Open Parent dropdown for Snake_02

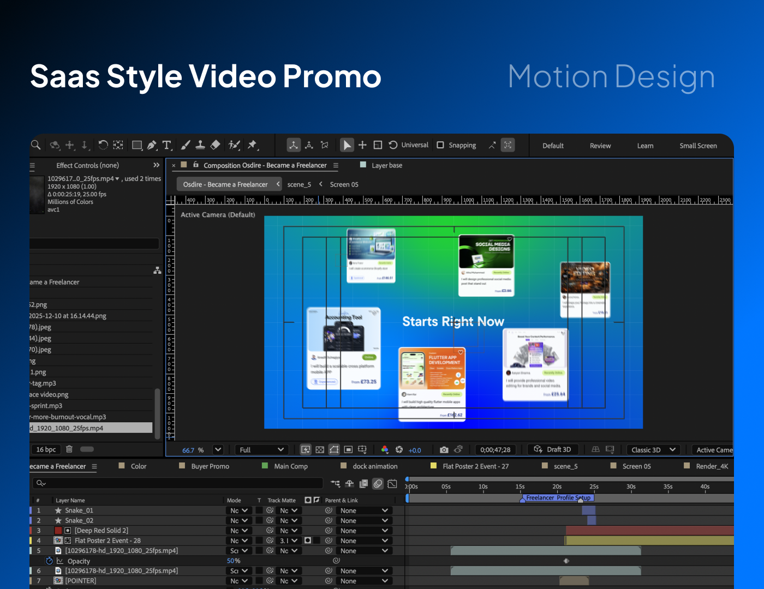(x=364, y=521)
